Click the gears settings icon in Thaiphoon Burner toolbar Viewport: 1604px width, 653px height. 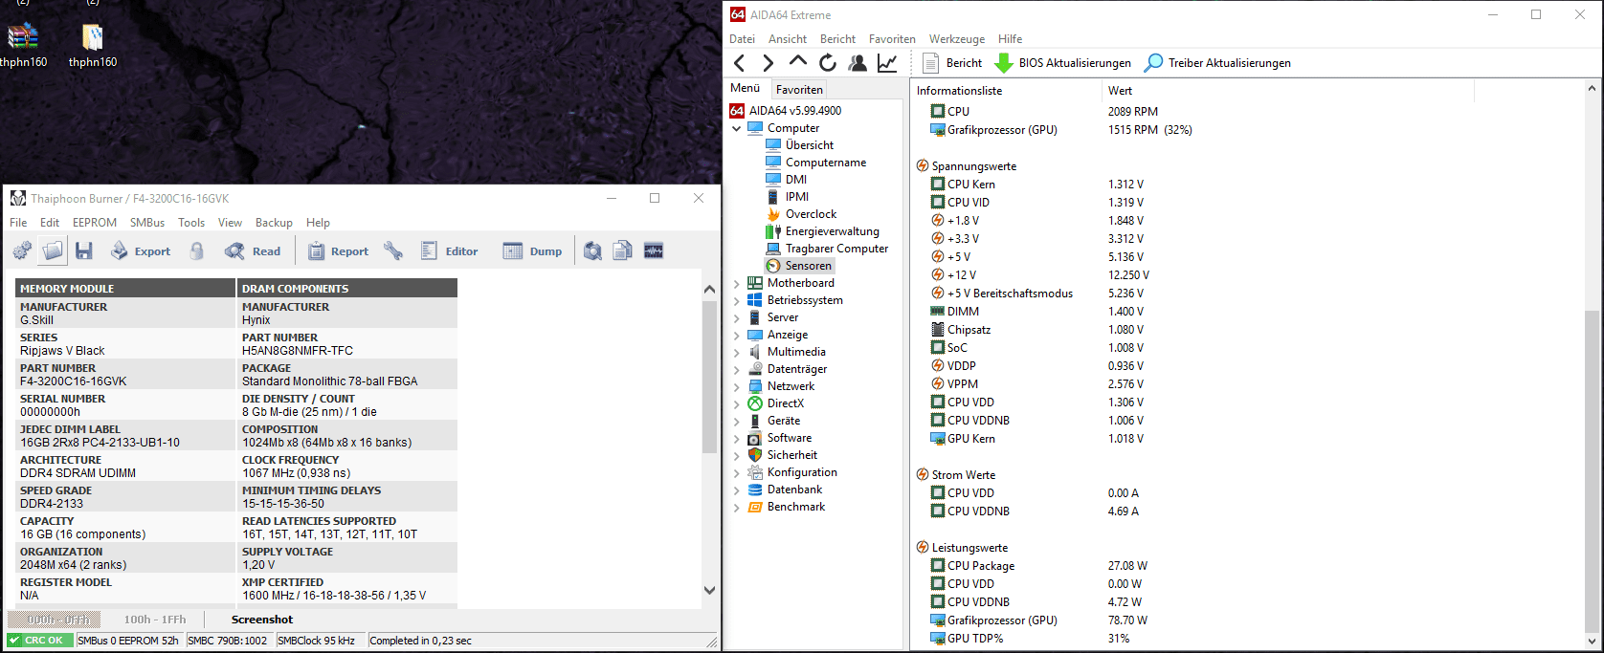(x=22, y=251)
